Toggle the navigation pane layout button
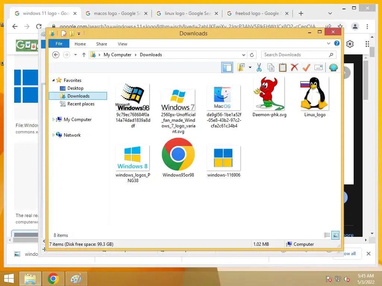Screen dimensions: 382x286 [x=227, y=68]
